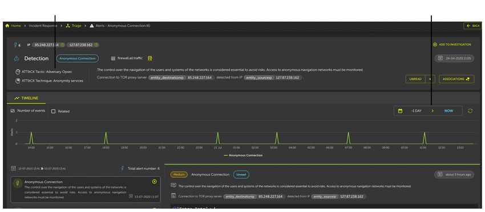Click comment icon in alert detail description

[173, 185]
